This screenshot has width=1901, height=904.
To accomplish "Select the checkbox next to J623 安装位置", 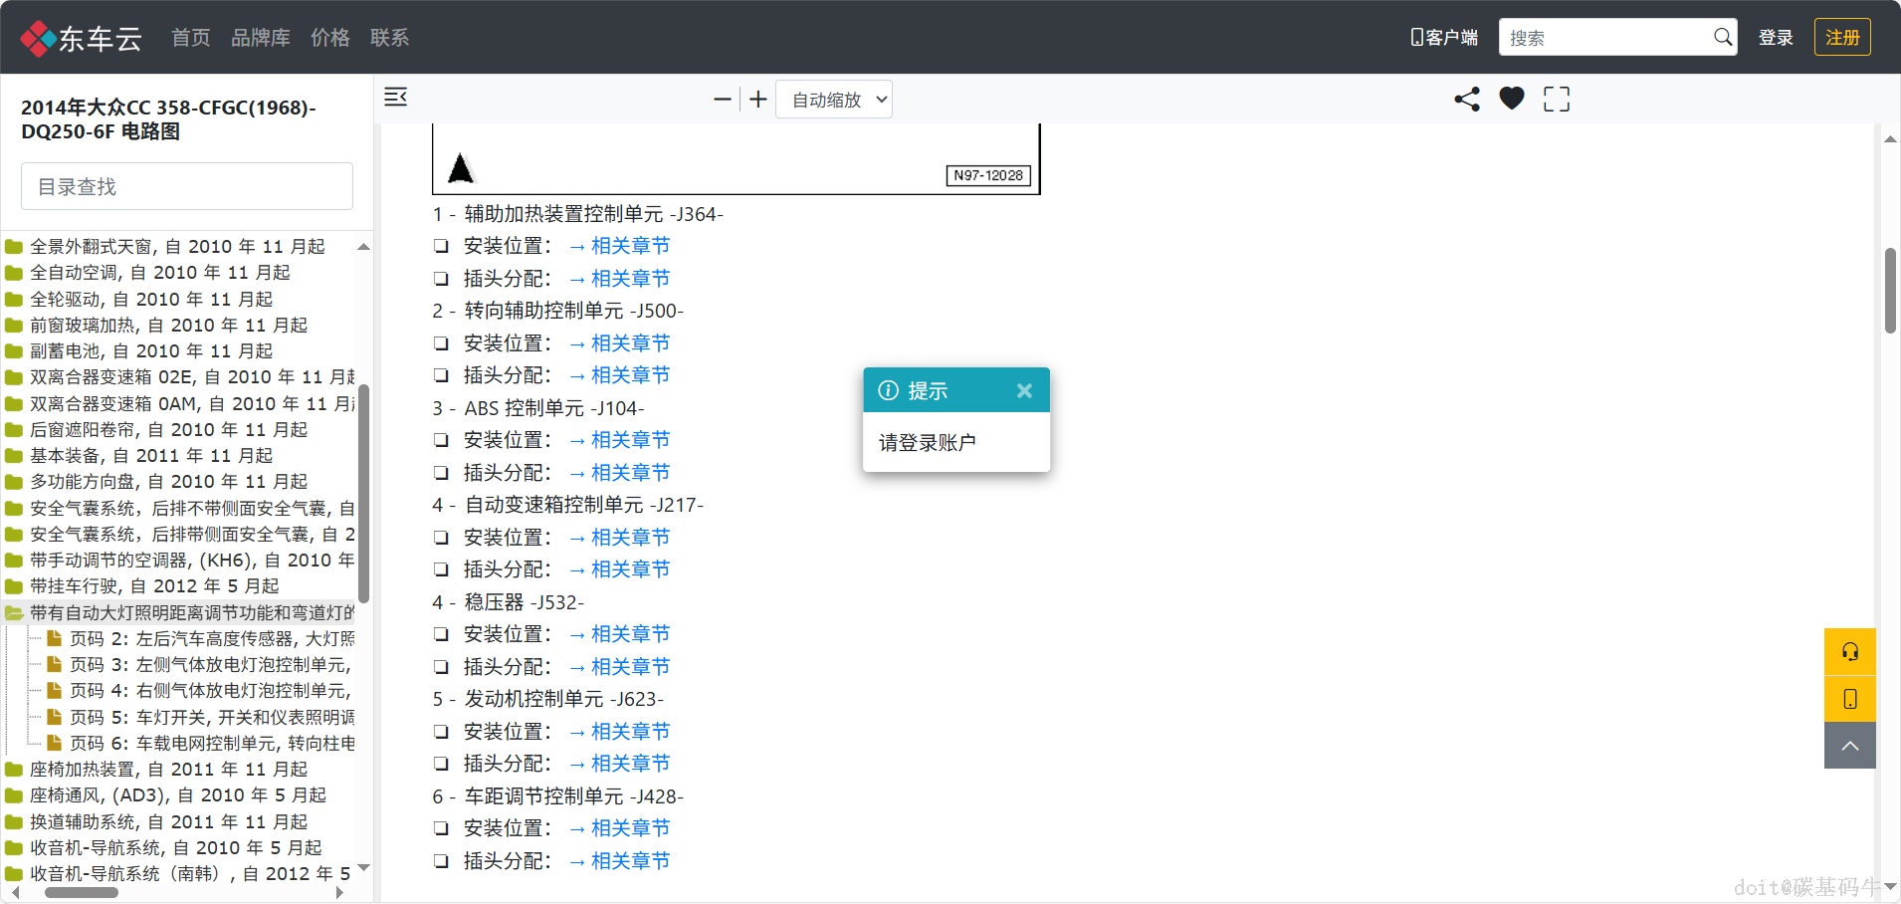I will (x=441, y=732).
